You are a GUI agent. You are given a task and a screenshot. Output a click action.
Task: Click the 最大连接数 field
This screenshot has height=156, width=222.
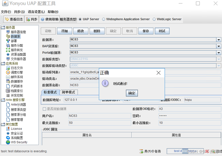click(100, 123)
